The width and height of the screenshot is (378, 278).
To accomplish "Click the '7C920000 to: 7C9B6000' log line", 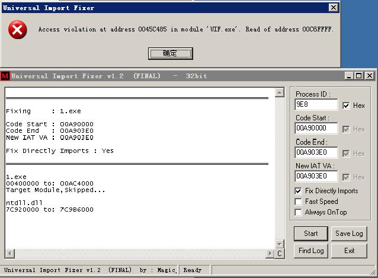I will tap(50, 209).
